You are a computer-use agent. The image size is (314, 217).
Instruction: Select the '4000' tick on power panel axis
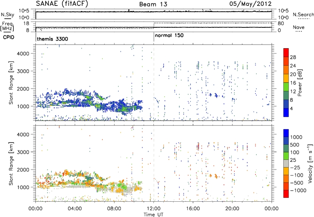23,54
